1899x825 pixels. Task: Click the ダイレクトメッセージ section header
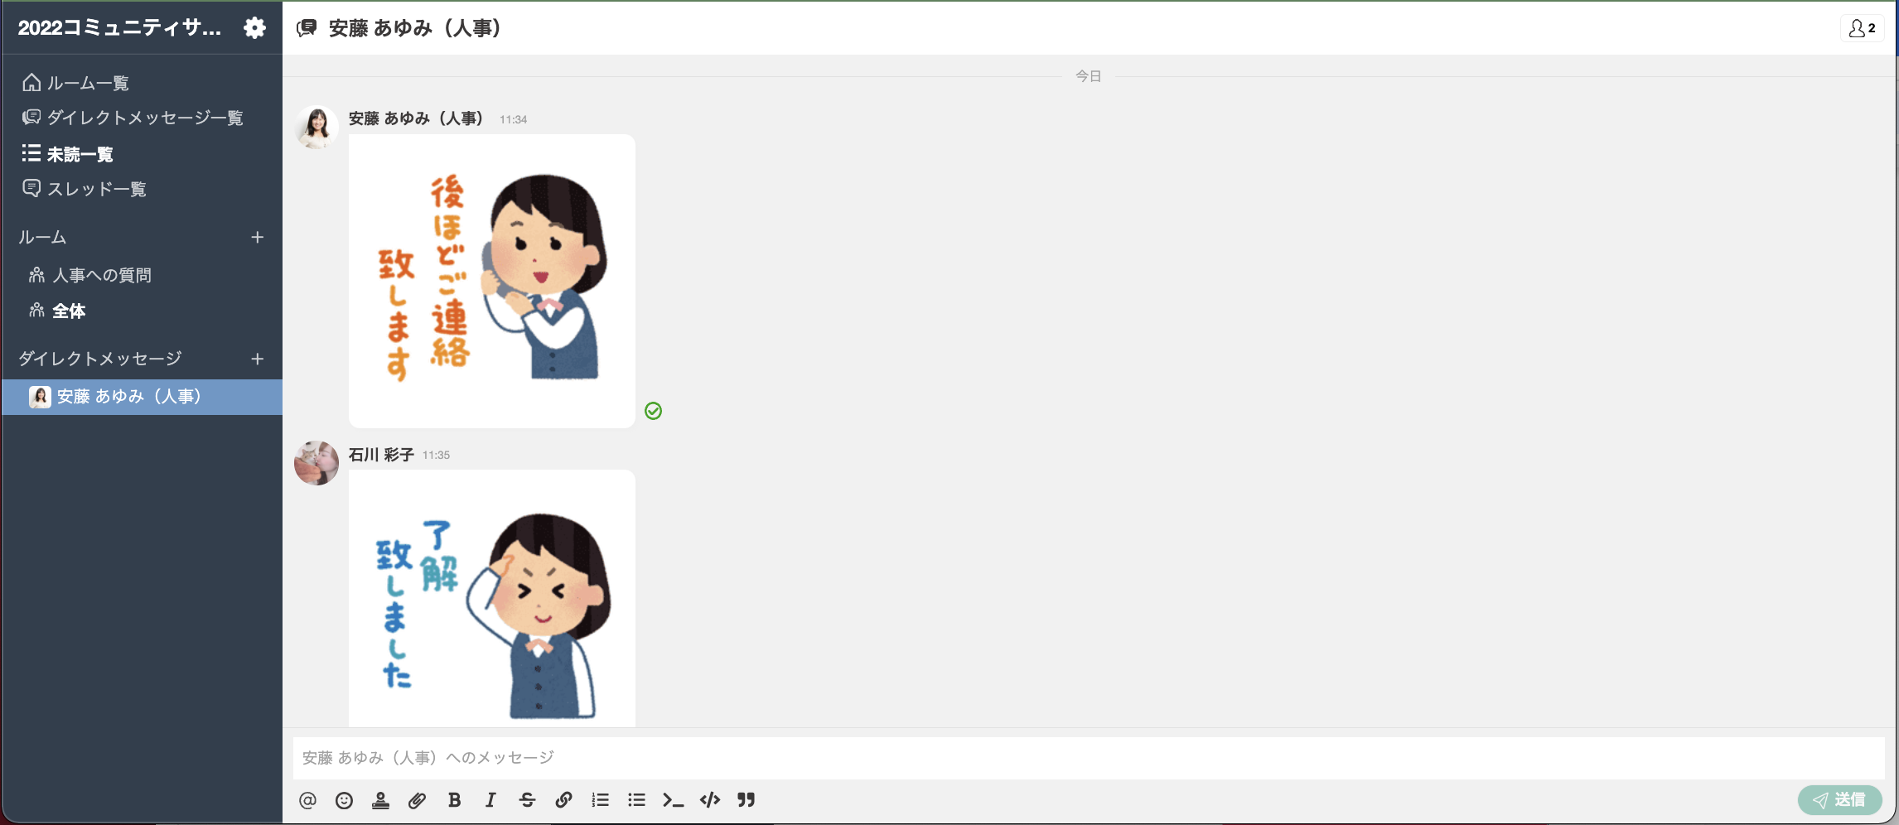(x=100, y=359)
